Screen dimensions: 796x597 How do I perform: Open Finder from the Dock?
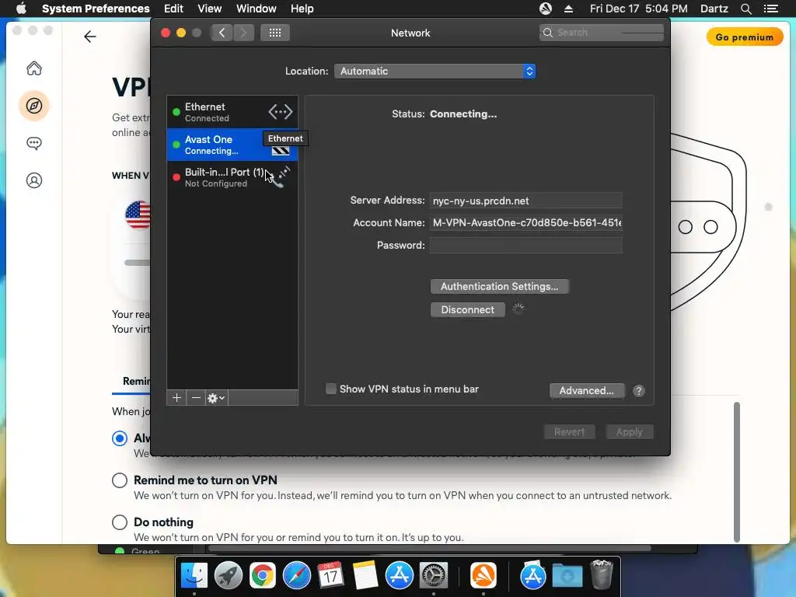[194, 576]
